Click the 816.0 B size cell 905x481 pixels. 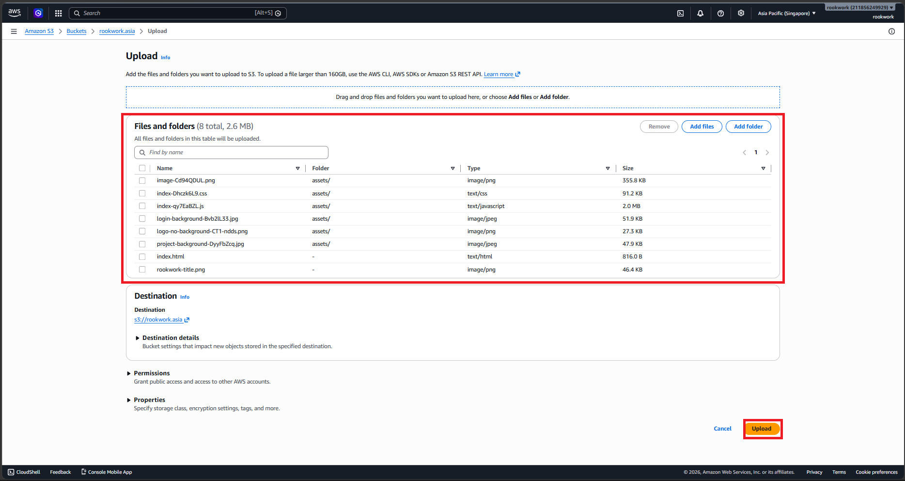click(632, 257)
